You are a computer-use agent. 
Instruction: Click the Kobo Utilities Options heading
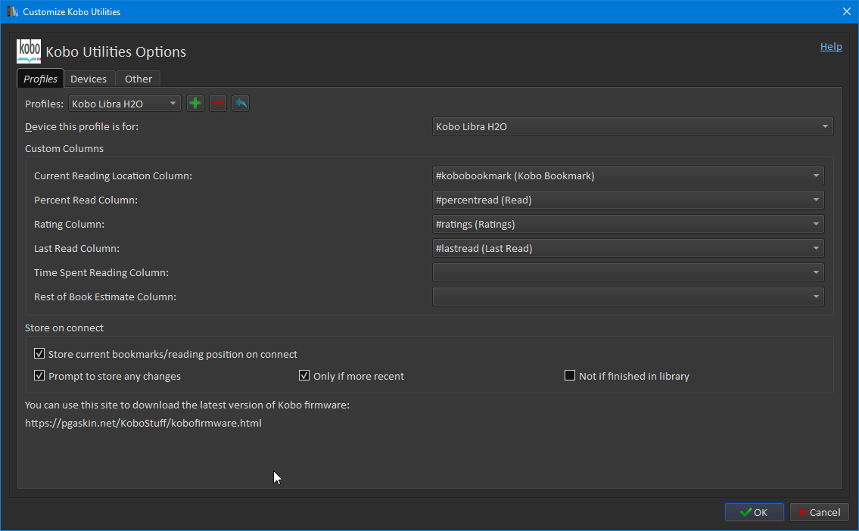pyautogui.click(x=116, y=52)
